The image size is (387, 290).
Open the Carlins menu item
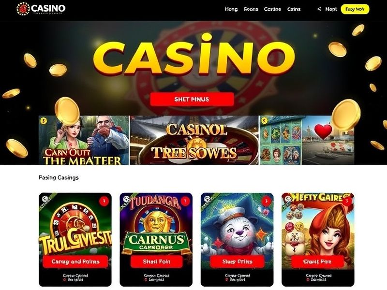(272, 9)
